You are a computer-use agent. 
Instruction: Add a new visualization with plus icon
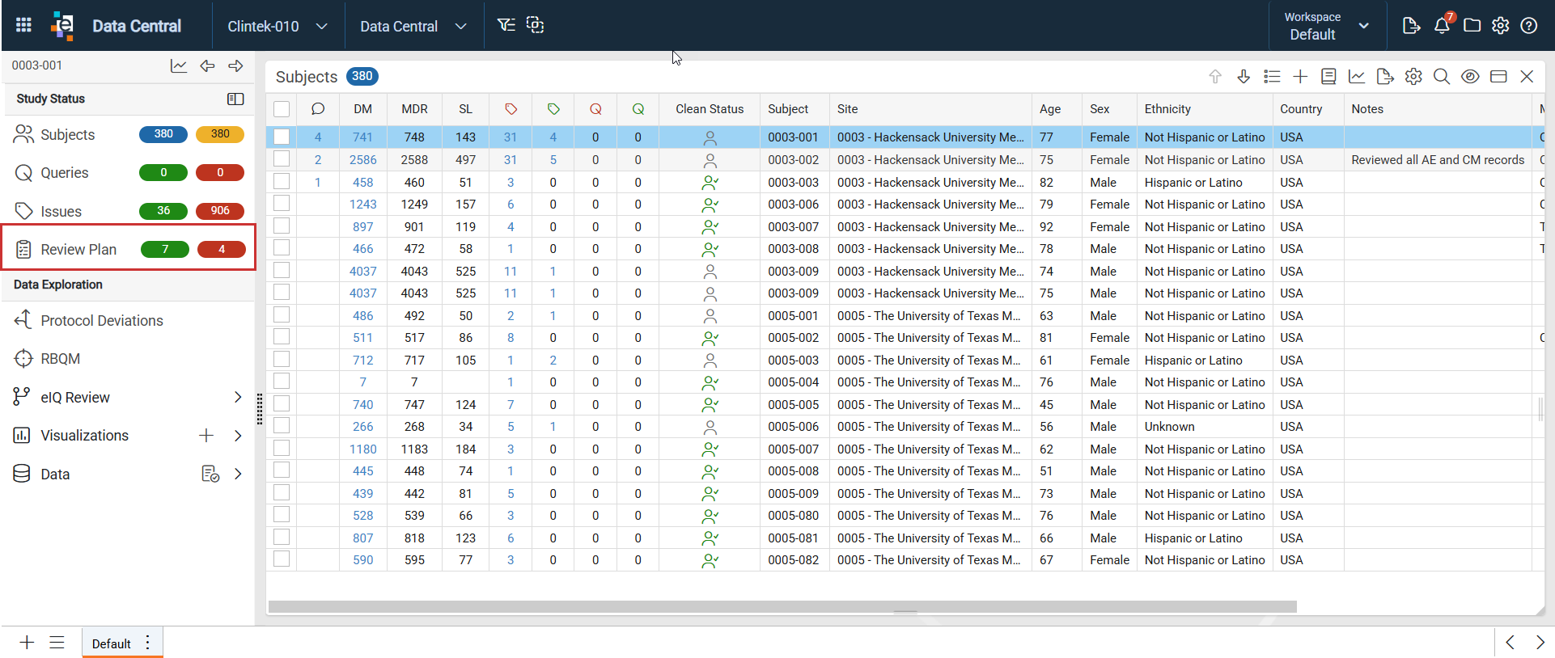coord(206,436)
